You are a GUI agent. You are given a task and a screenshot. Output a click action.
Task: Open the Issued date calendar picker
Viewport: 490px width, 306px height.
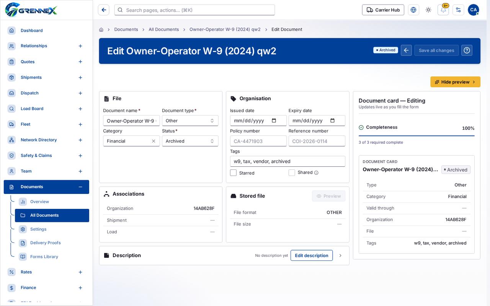[274, 120]
